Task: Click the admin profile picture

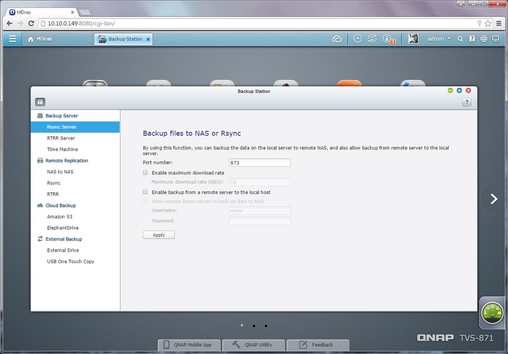Action: pos(413,39)
